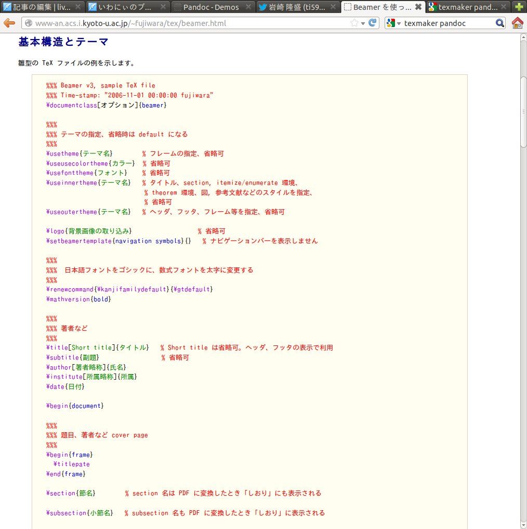527x529 pixels.
Task: Click the ¥usetheme{テーマ名} code line
Action: 135,153
